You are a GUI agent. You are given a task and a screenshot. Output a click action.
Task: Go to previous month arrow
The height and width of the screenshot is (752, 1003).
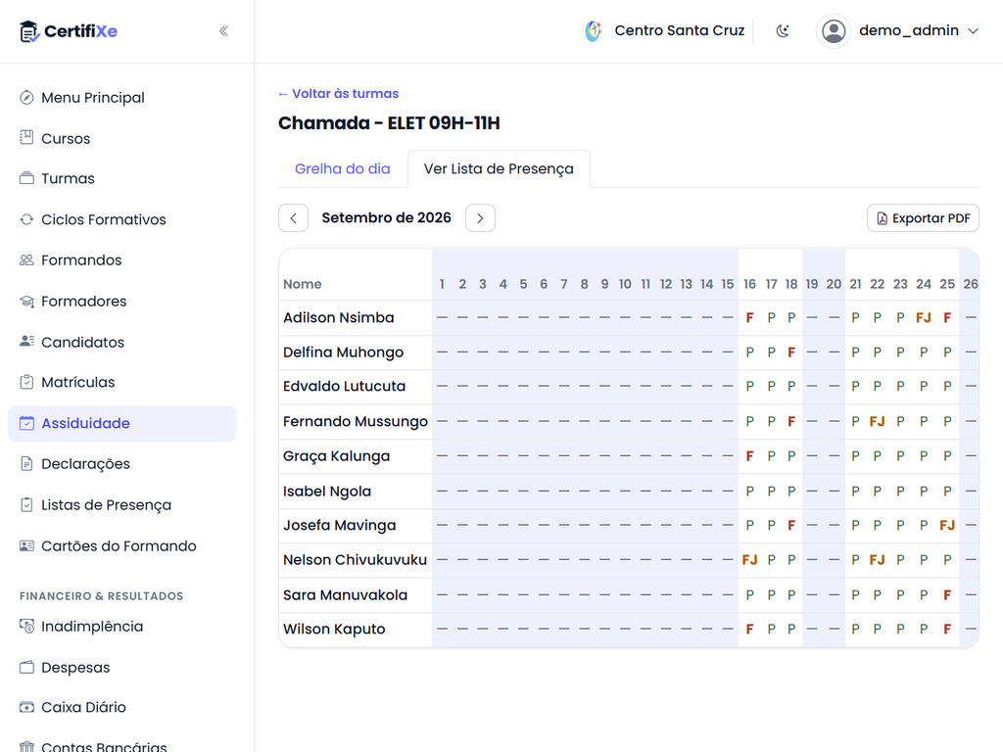pyautogui.click(x=293, y=218)
